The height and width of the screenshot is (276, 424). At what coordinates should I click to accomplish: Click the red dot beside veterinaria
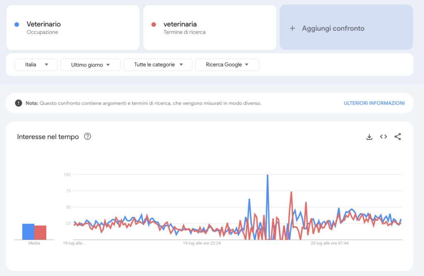pos(154,24)
